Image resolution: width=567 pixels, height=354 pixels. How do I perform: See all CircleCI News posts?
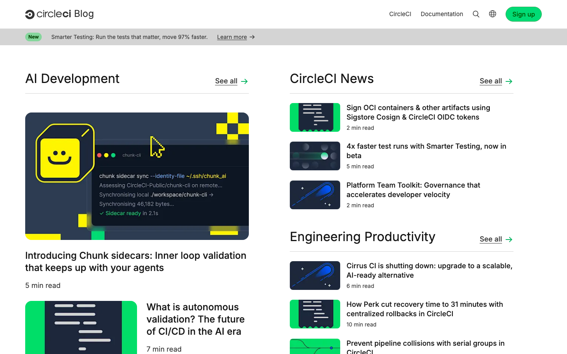[491, 81]
